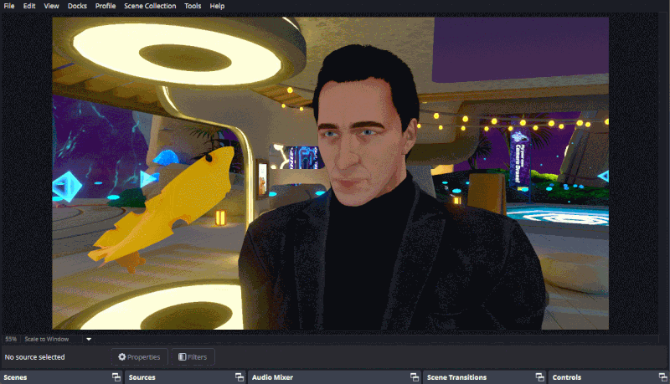Viewport: 670px width, 384px height.
Task: Open the Docks menu
Action: tap(77, 6)
